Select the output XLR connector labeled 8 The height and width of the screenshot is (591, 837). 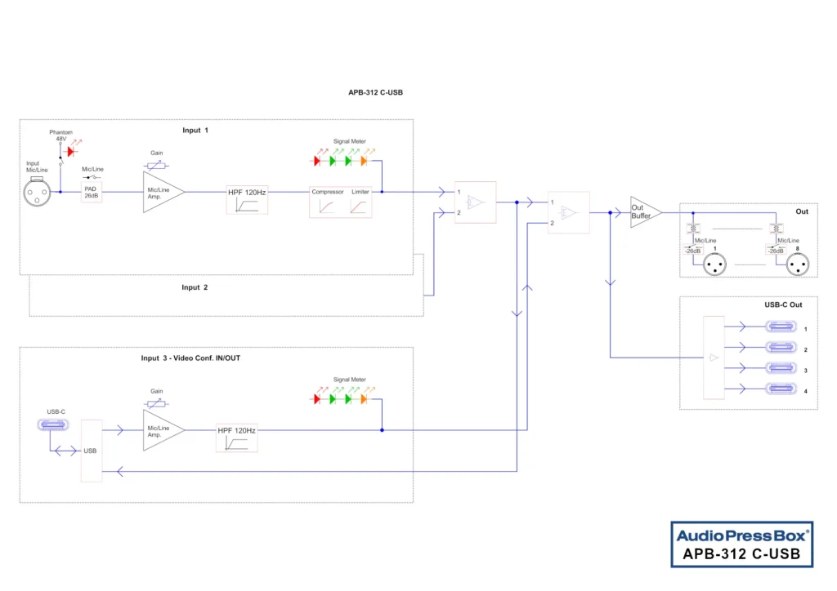(x=797, y=264)
